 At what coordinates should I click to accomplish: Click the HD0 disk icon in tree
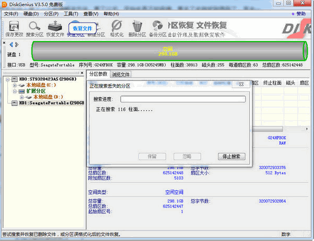[14, 79]
